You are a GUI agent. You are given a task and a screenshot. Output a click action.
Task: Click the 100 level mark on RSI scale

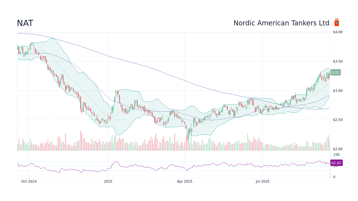(x=336, y=155)
